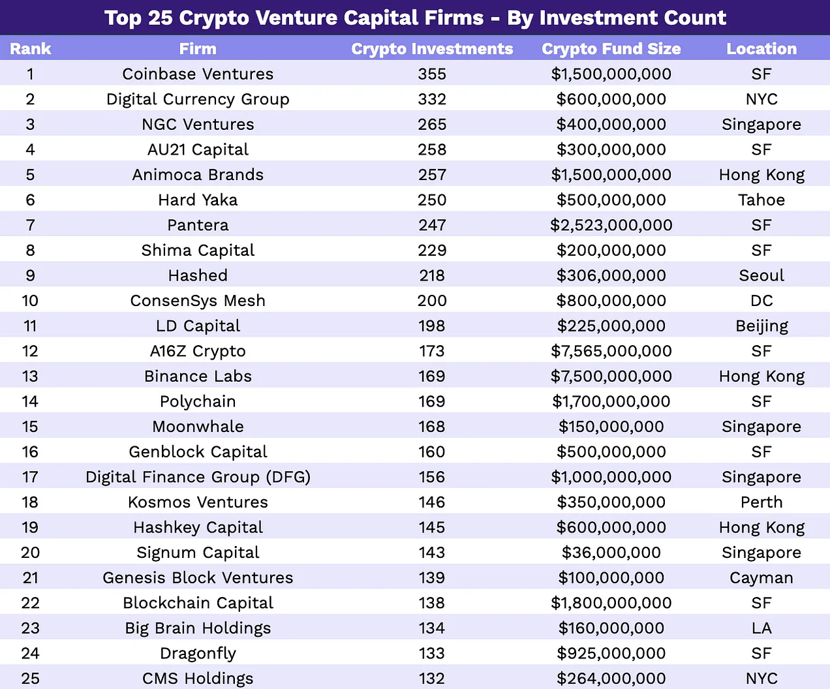The image size is (830, 689).
Task: Select the CMS Holdings firm cell
Action: tap(198, 679)
